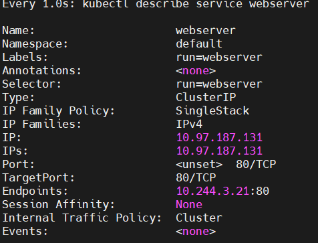The height and width of the screenshot is (243, 318).
Task: Click the endpoint address 10.244.3.21:80
Action: 222,191
